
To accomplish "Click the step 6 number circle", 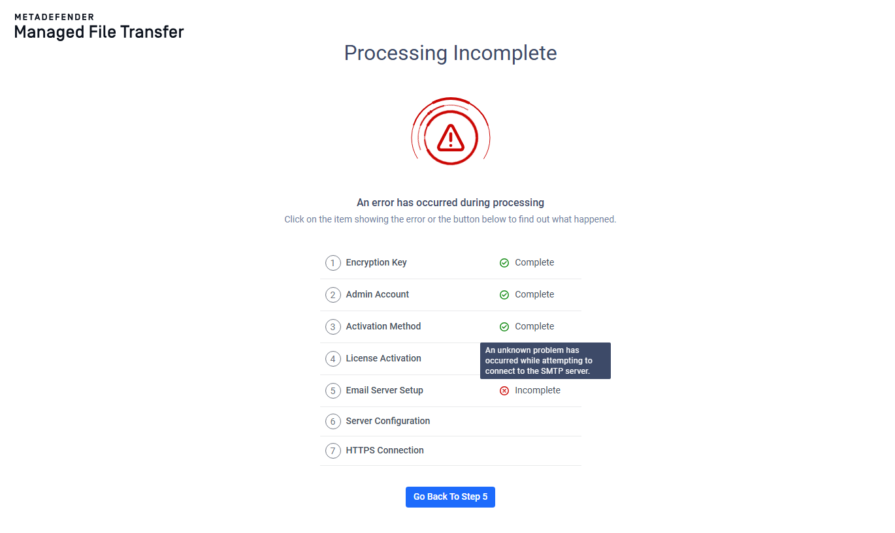I will pos(333,421).
